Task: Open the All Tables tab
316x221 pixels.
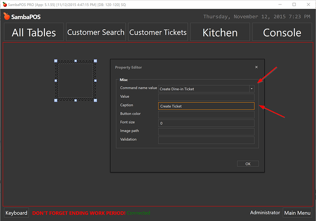Action: 34,32
